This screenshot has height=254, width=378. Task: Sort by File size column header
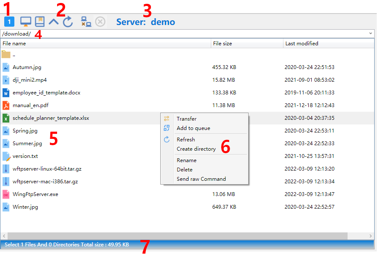tap(247, 44)
